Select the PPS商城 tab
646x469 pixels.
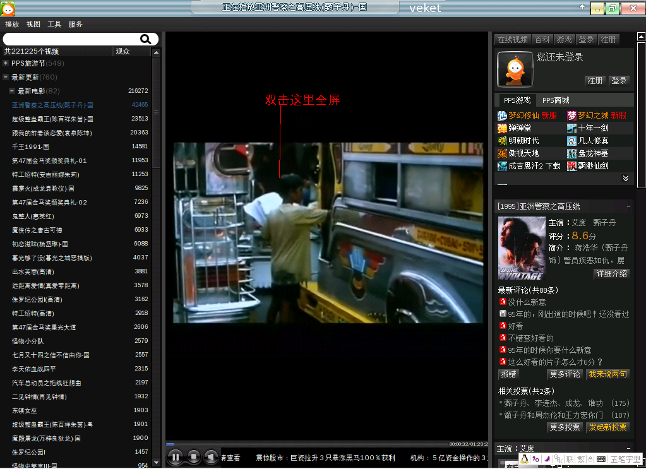(555, 100)
